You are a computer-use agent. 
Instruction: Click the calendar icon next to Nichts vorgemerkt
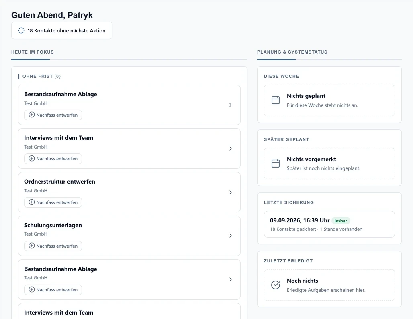pos(276,164)
